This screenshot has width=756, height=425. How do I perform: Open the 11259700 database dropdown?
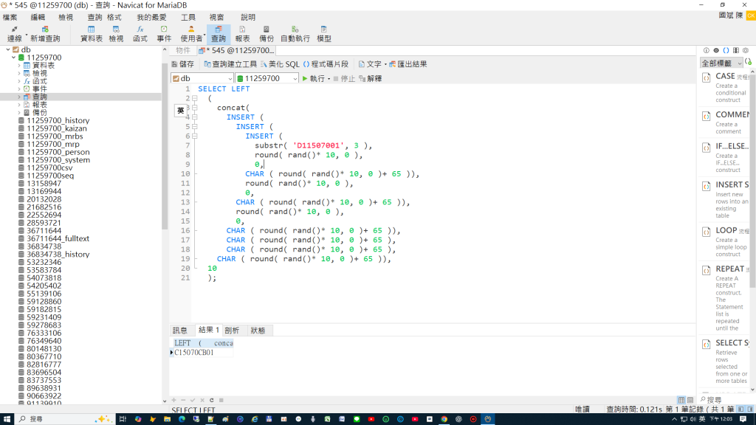[x=267, y=78]
